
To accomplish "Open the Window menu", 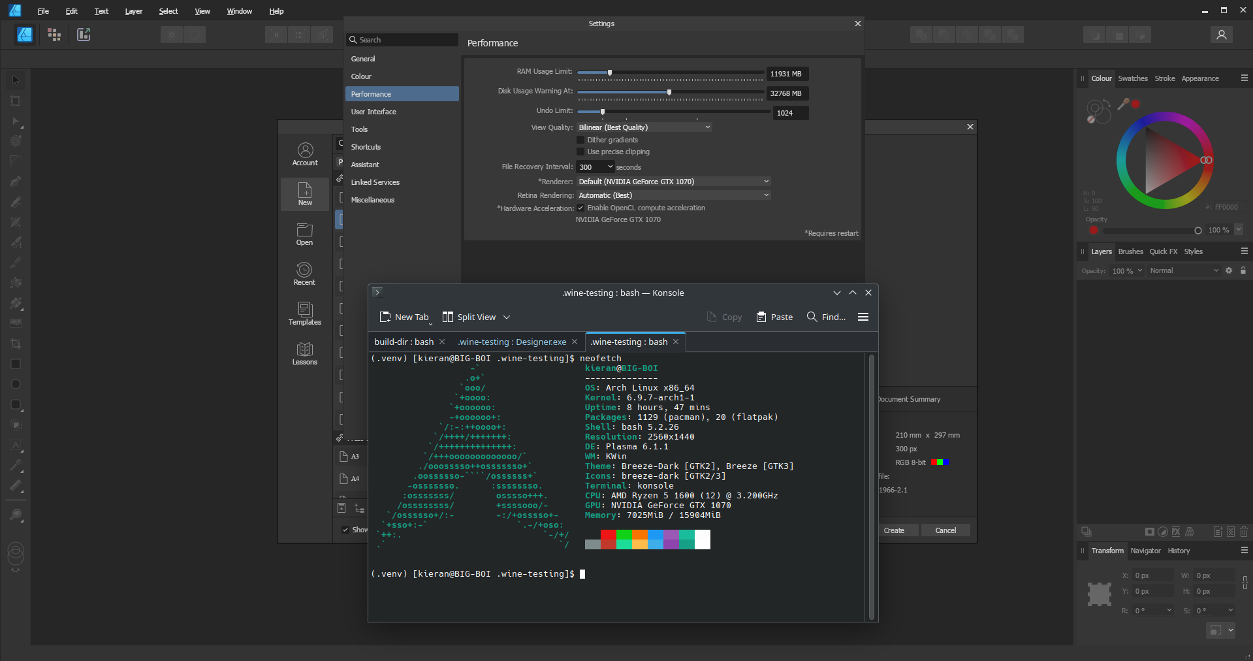I will coord(239,11).
